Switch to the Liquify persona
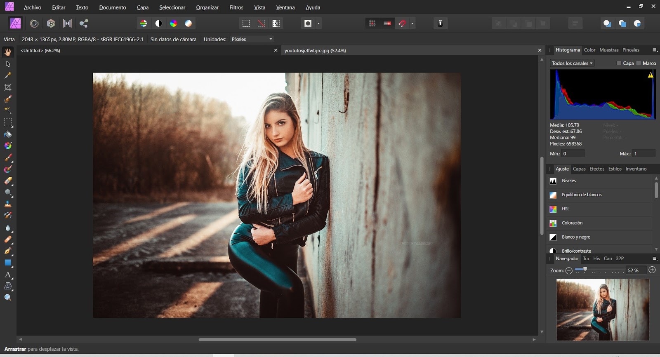Screen dimensions: 660x357 tap(34, 23)
